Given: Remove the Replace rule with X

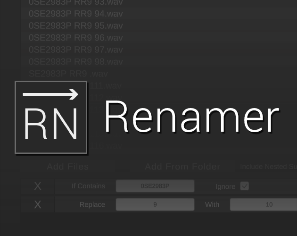Looking at the screenshot, I should tap(38, 204).
